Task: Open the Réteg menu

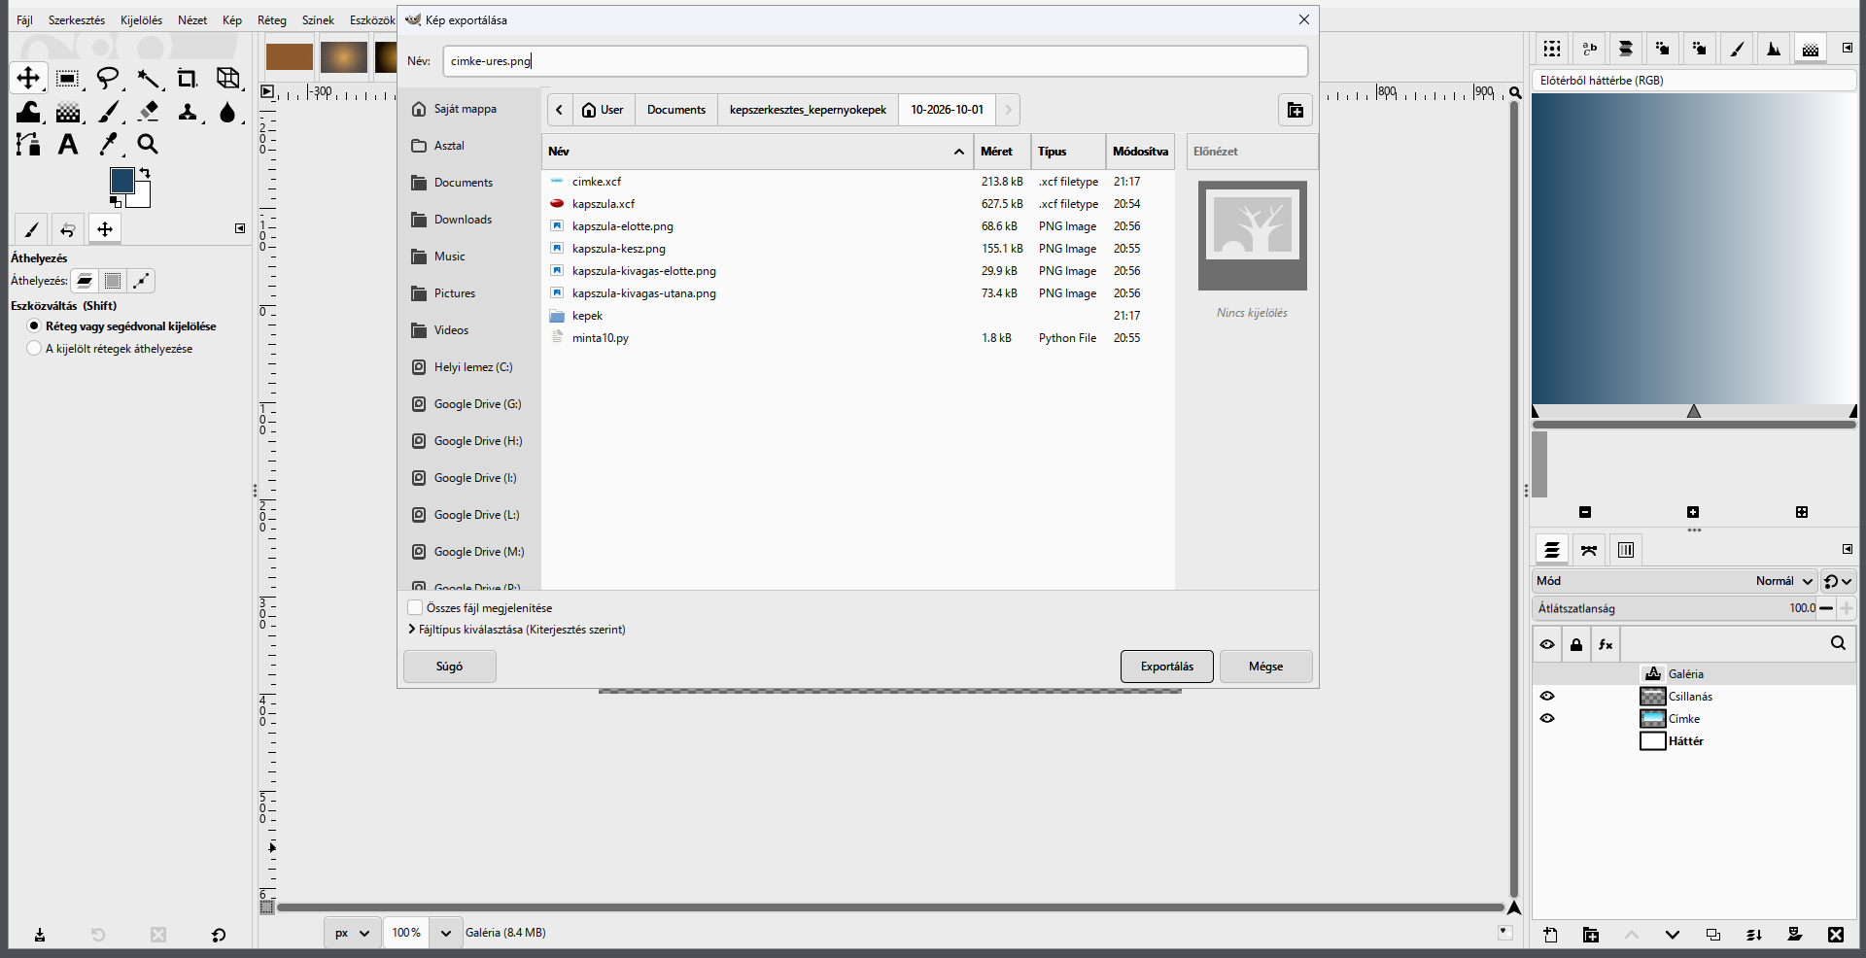Action: pyautogui.click(x=272, y=20)
